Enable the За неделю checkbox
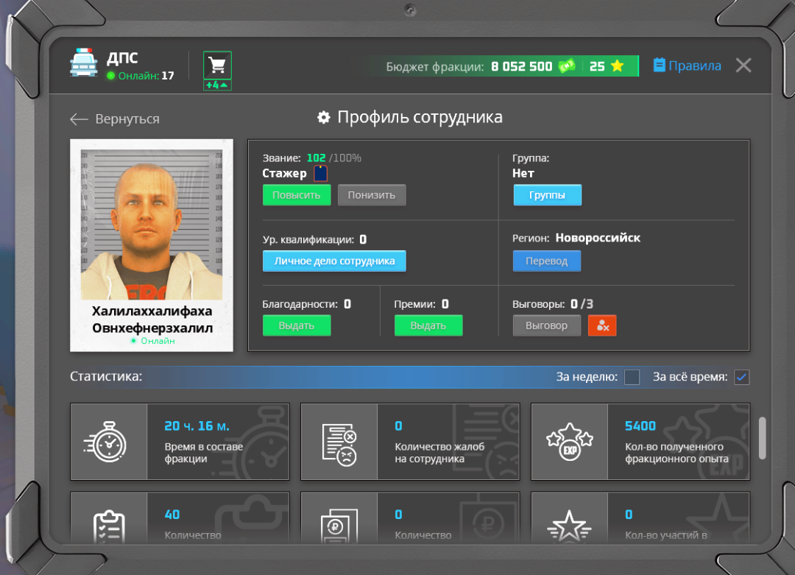The image size is (795, 575). (x=632, y=378)
